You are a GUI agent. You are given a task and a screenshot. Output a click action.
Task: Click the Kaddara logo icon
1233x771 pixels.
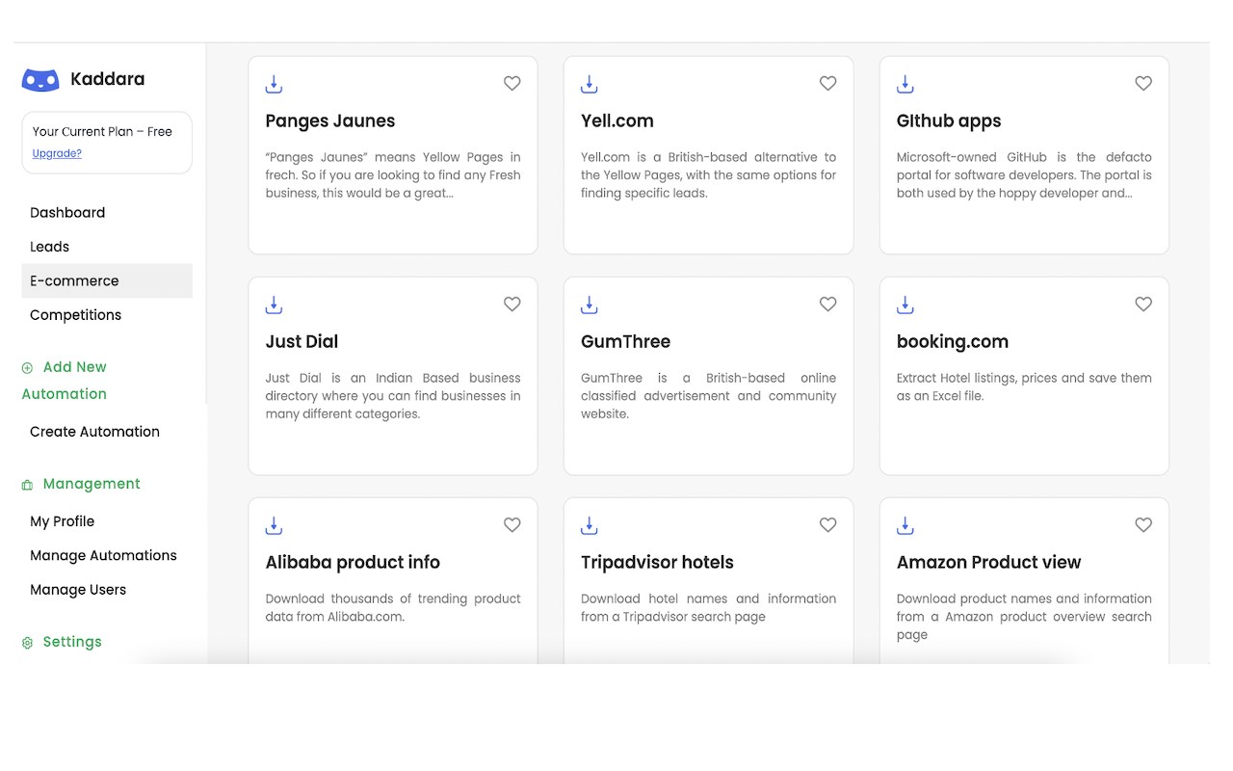coord(40,80)
